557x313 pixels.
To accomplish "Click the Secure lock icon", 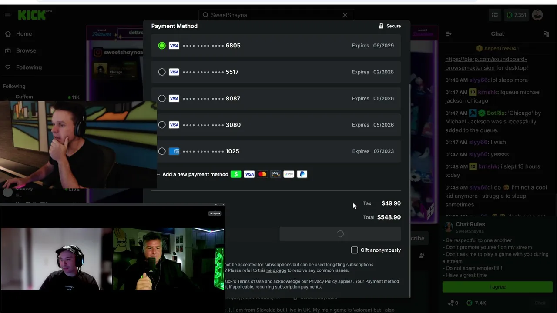I will (381, 26).
